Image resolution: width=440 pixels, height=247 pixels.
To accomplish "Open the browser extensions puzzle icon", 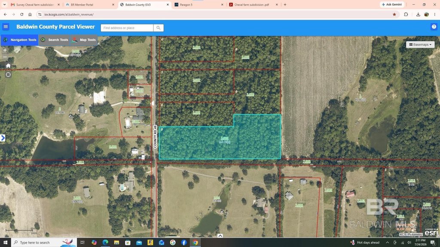I will 406,14.
